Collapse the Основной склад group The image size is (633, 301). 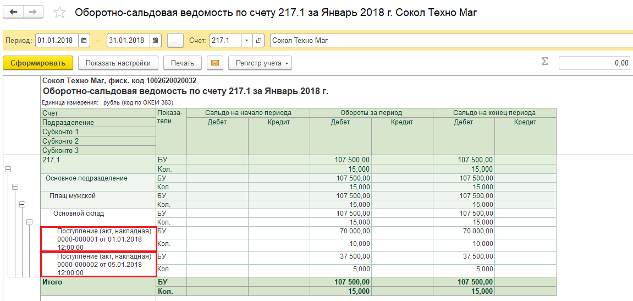pos(30,222)
